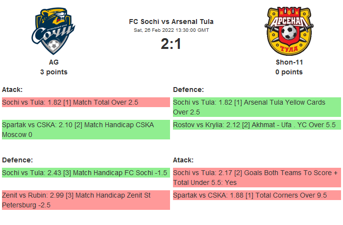Select the Total Corners Over 9.5 bet
The width and height of the screenshot is (343, 225).
click(x=257, y=195)
